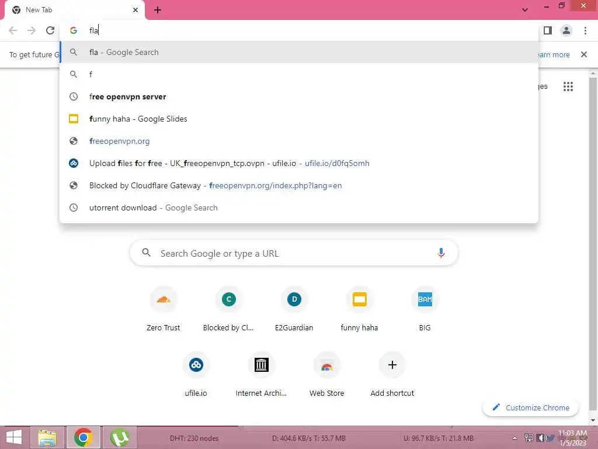Show hidden tray icons arrow
The width and height of the screenshot is (598, 449).
click(514, 438)
